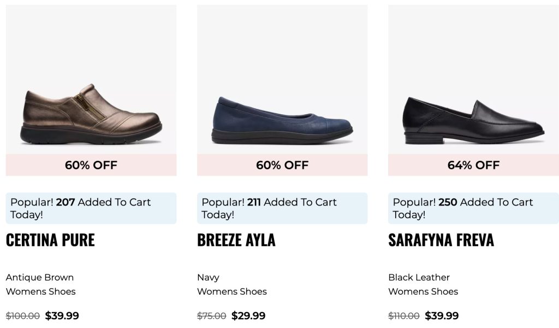Select the Antique Brown color label
The image size is (559, 328).
click(40, 277)
